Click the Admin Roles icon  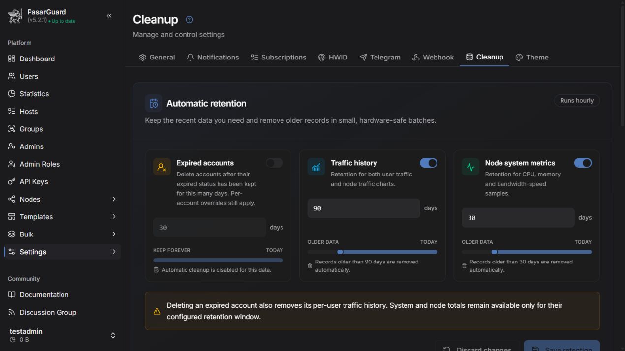point(12,164)
